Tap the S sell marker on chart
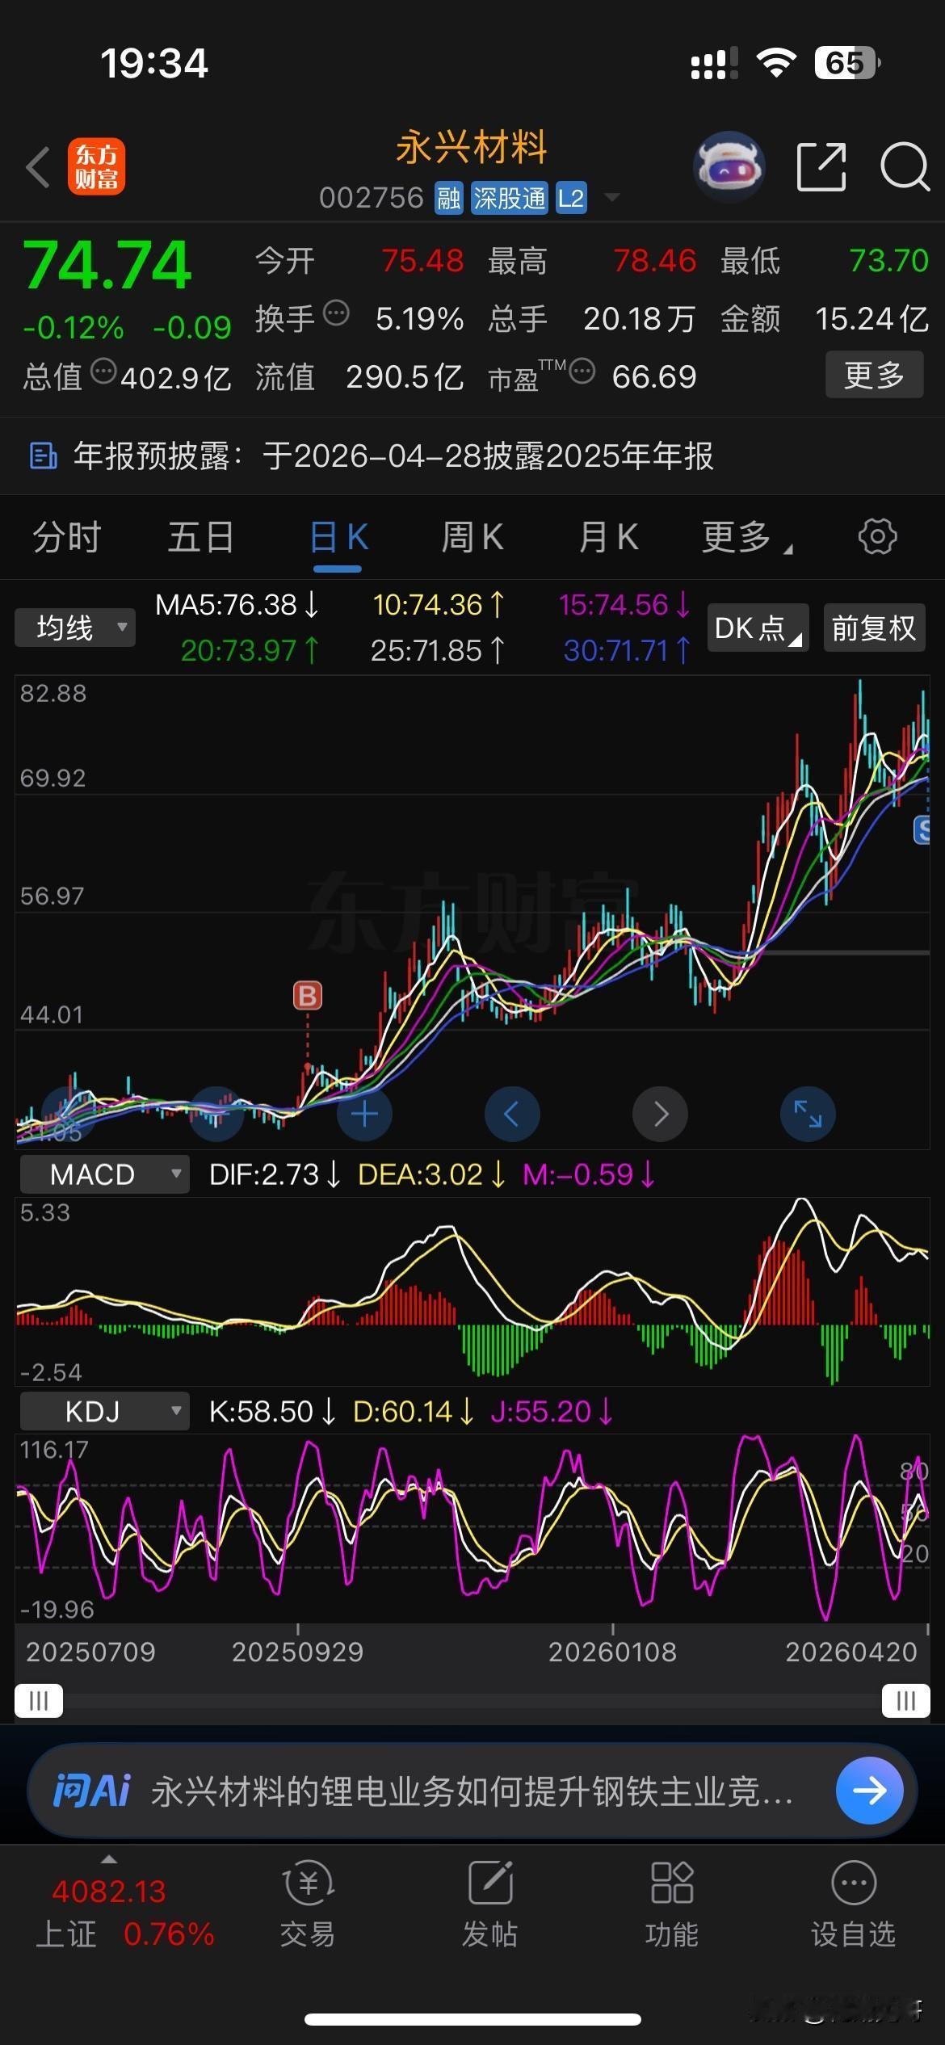The width and height of the screenshot is (945, 2045). pyautogui.click(x=922, y=830)
